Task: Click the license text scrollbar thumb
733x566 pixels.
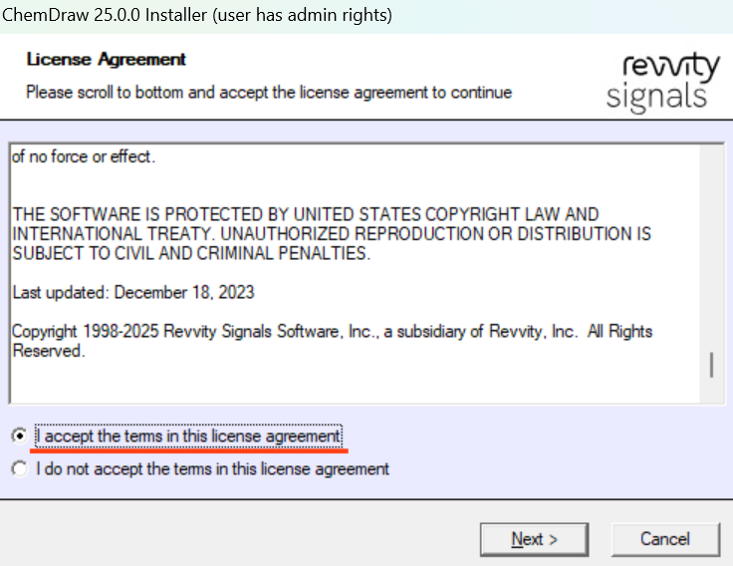Action: tap(711, 365)
